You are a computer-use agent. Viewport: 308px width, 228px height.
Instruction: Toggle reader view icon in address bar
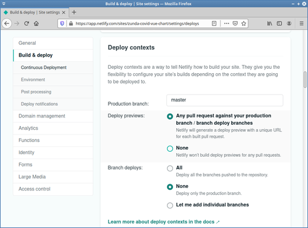214,23
